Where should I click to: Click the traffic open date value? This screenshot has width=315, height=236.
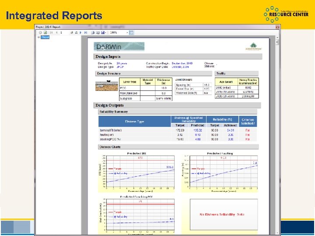point(180,67)
